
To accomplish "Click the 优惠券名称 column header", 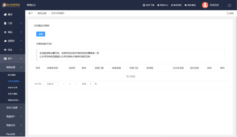I will (x=53, y=68).
